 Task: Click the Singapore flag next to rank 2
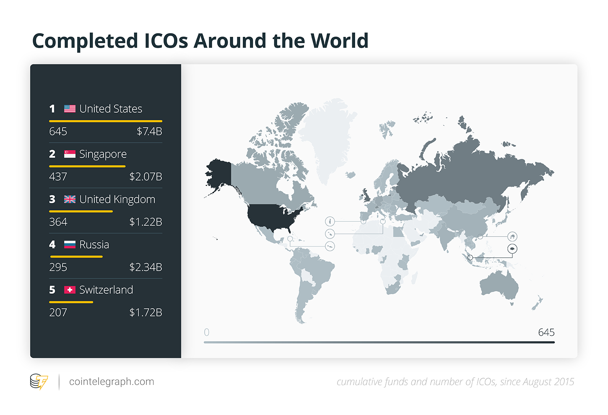[x=69, y=153]
